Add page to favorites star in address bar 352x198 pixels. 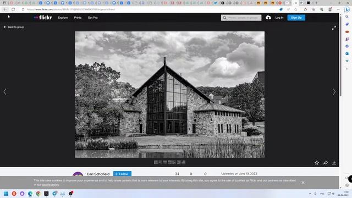[296, 9]
